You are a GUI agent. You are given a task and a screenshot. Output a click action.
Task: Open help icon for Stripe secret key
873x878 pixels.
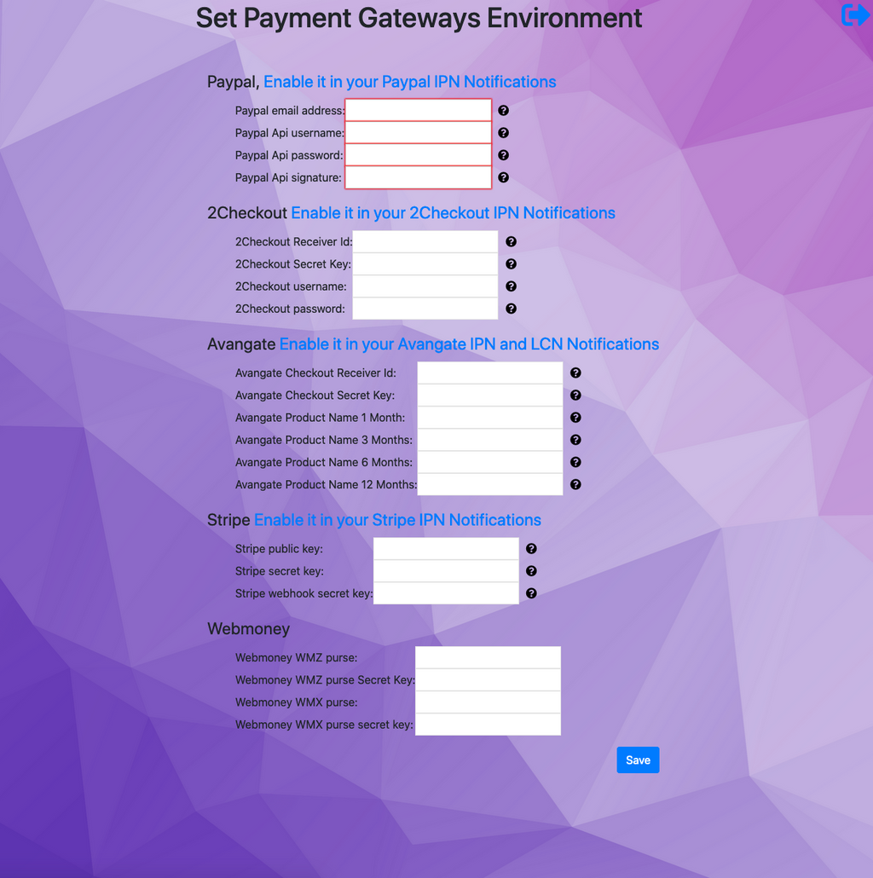coord(531,571)
